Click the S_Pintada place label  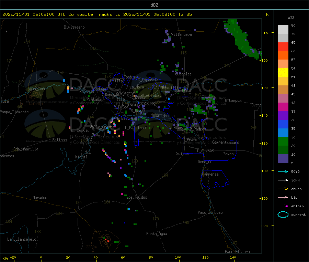[92, 99]
